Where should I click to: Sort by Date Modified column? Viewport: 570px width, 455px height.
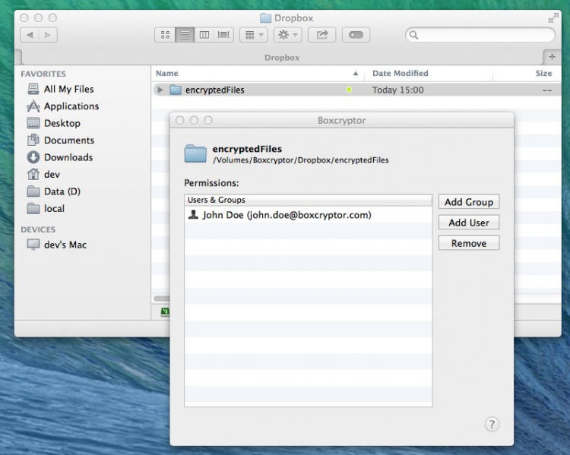(428, 73)
